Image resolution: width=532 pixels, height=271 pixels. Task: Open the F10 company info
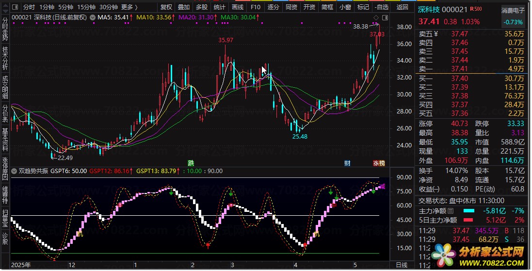coord(256,7)
